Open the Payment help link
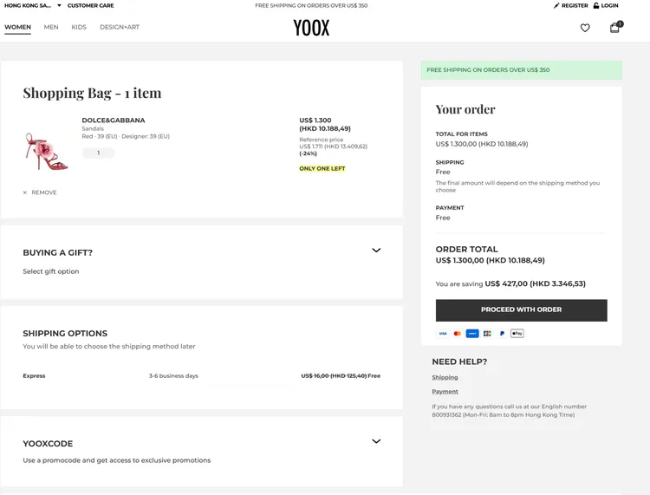The width and height of the screenshot is (650, 495). coord(445,391)
